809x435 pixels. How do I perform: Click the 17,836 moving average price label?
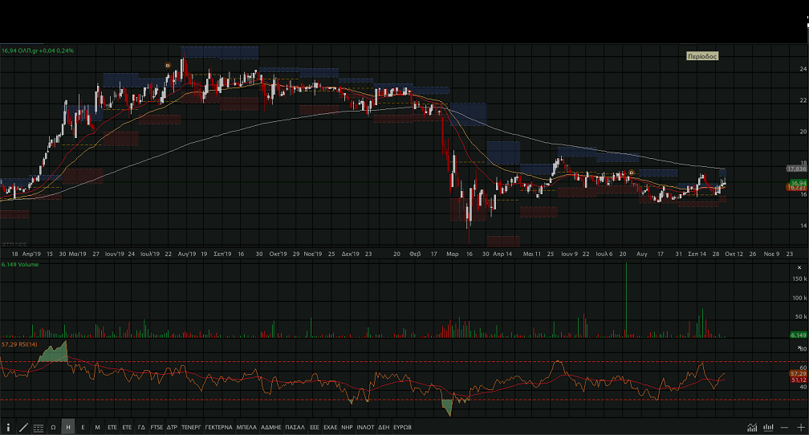[x=796, y=169]
